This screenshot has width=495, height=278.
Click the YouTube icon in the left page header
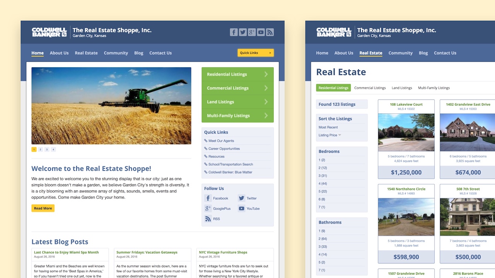point(261,32)
